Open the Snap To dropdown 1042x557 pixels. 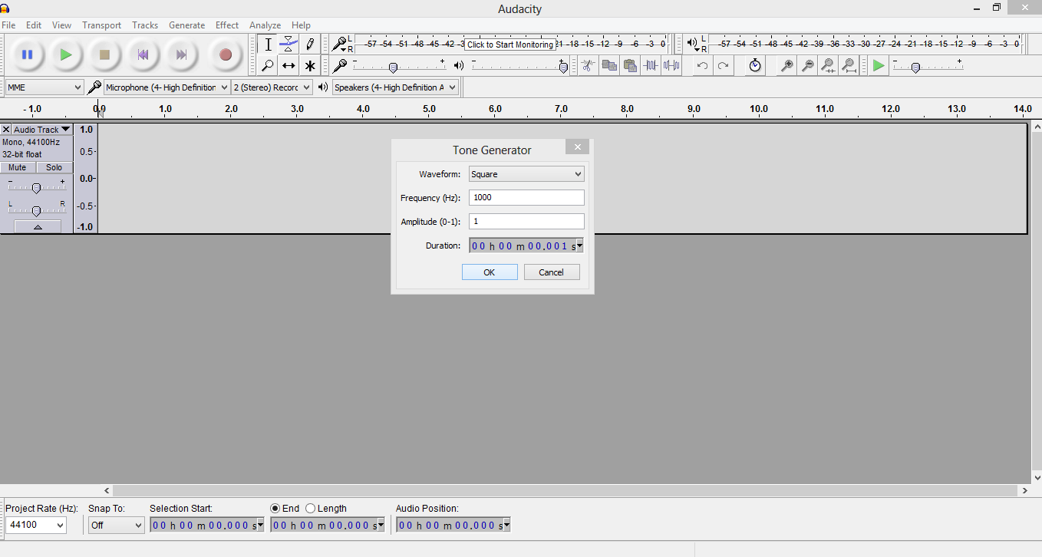coord(117,526)
